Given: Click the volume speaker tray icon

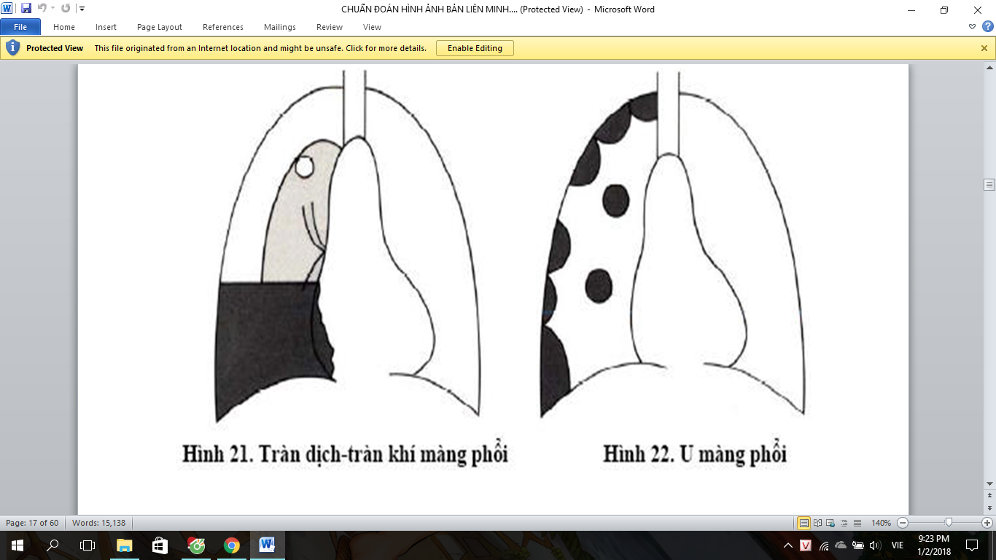Looking at the screenshot, I should [x=876, y=545].
